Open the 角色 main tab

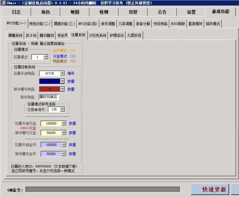(45, 12)
